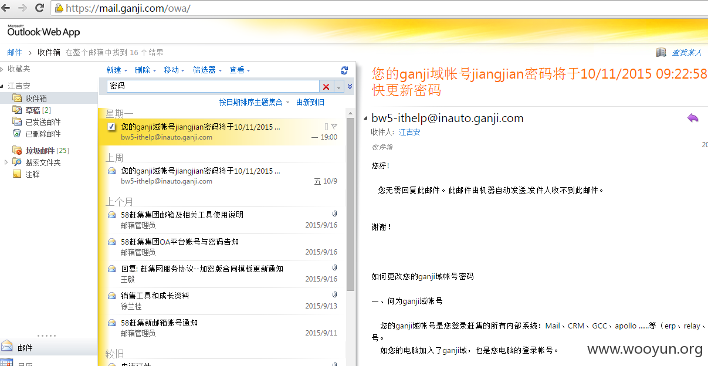The image size is (708, 366).
Task: Open email 回复: 赶集网服务协议--加密版合同模板更新通知
Action: [x=222, y=274]
